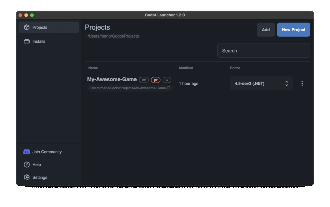Open the 4.5-dev2 (.NET) editor dropdown
The width and height of the screenshot is (330, 207).
point(261,84)
